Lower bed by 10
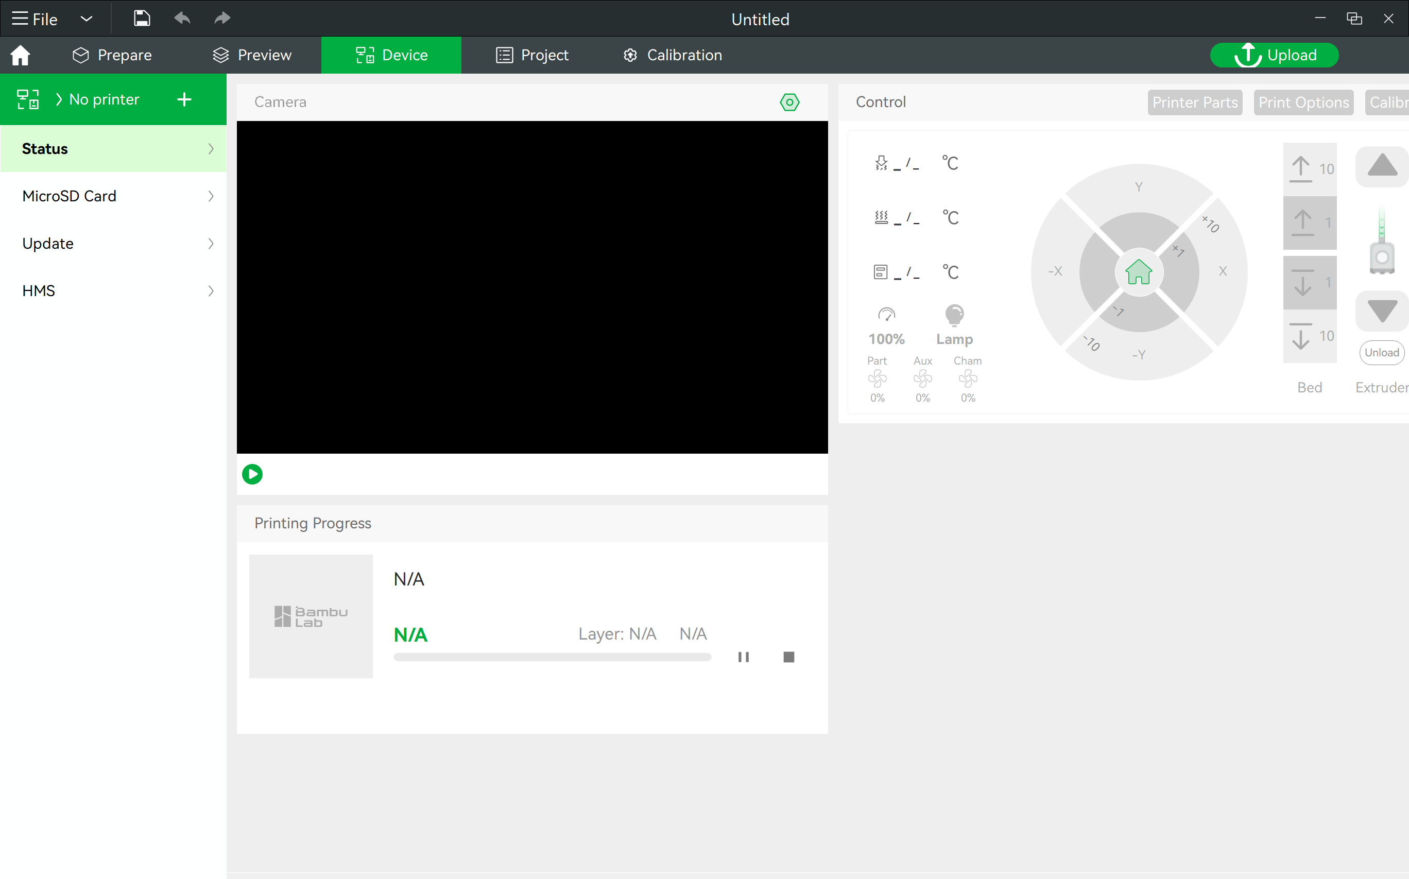Viewport: 1409px width, 879px height. [x=1310, y=337]
